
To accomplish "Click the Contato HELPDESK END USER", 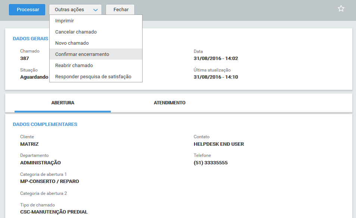I will [218, 143].
